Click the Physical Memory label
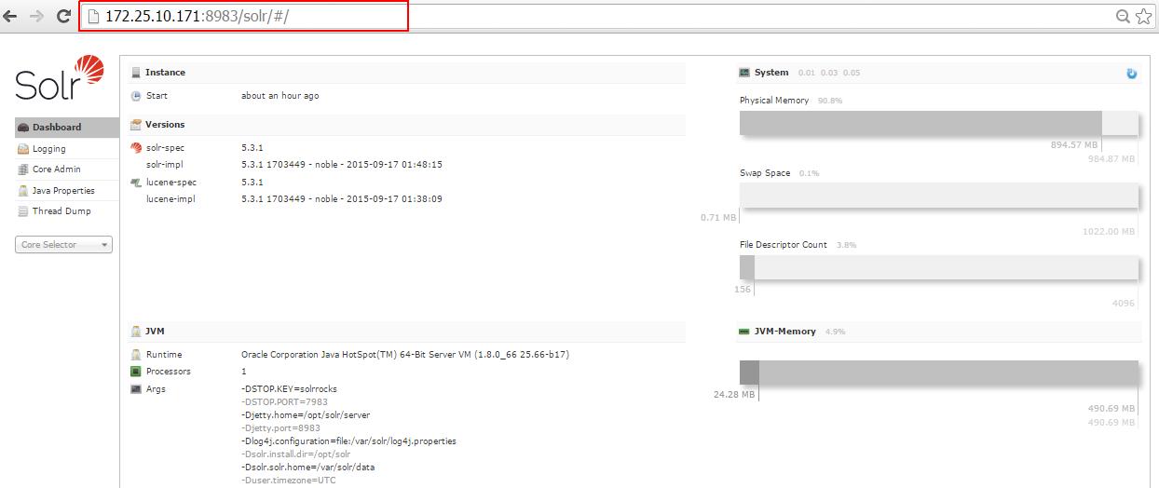The image size is (1159, 488). pyautogui.click(x=774, y=101)
